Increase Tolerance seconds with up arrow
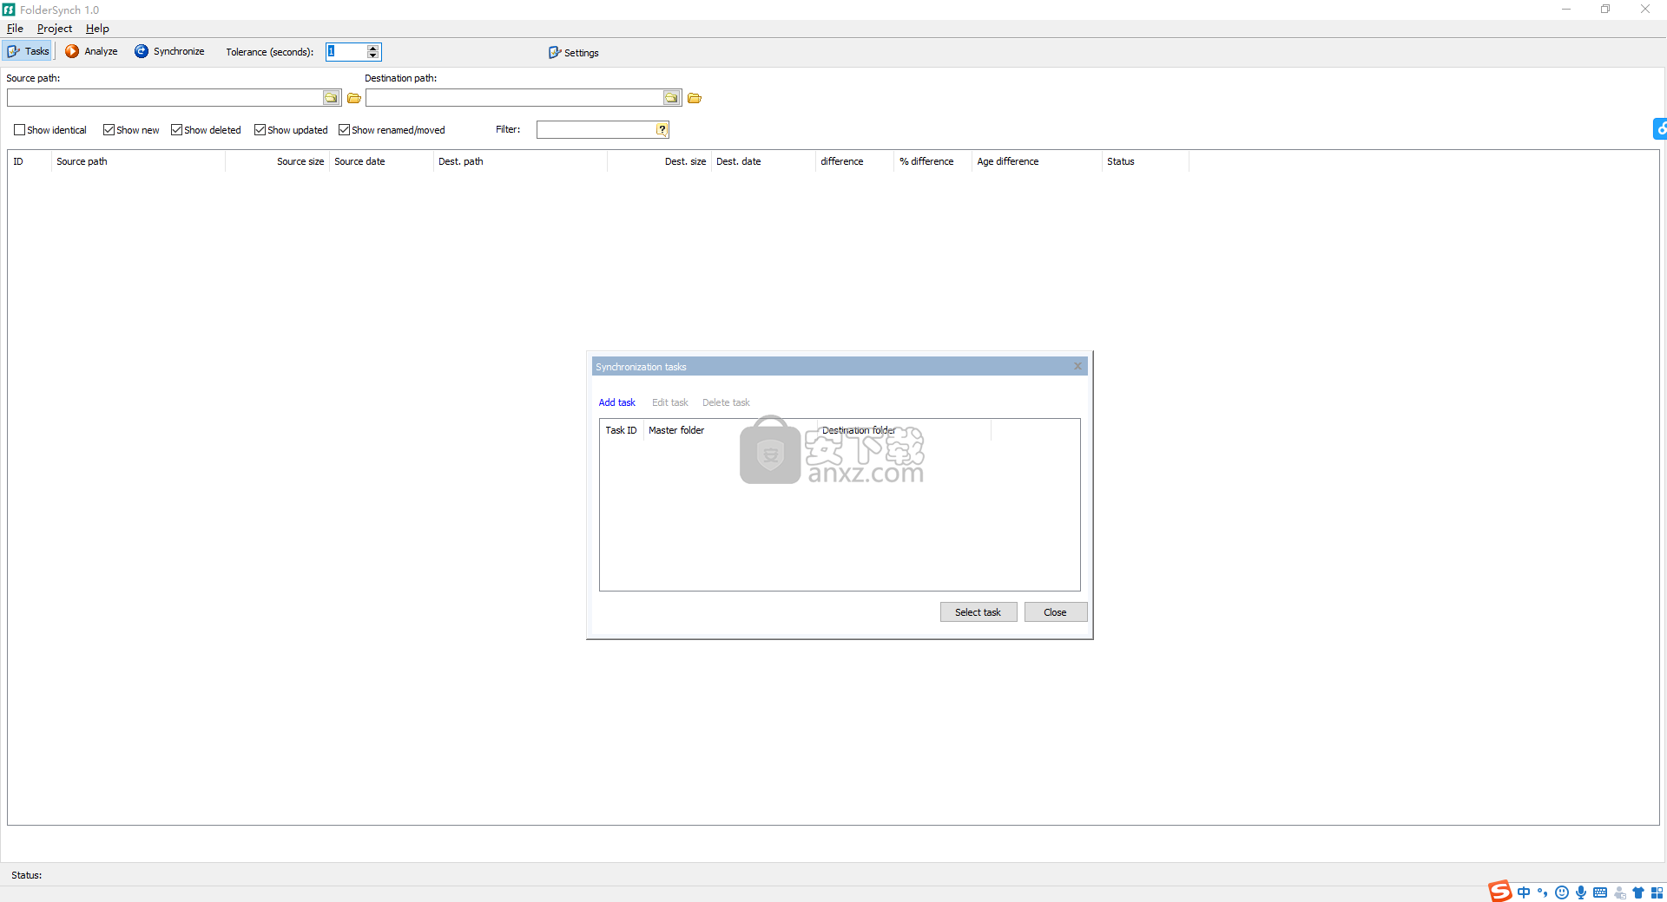 (373, 48)
